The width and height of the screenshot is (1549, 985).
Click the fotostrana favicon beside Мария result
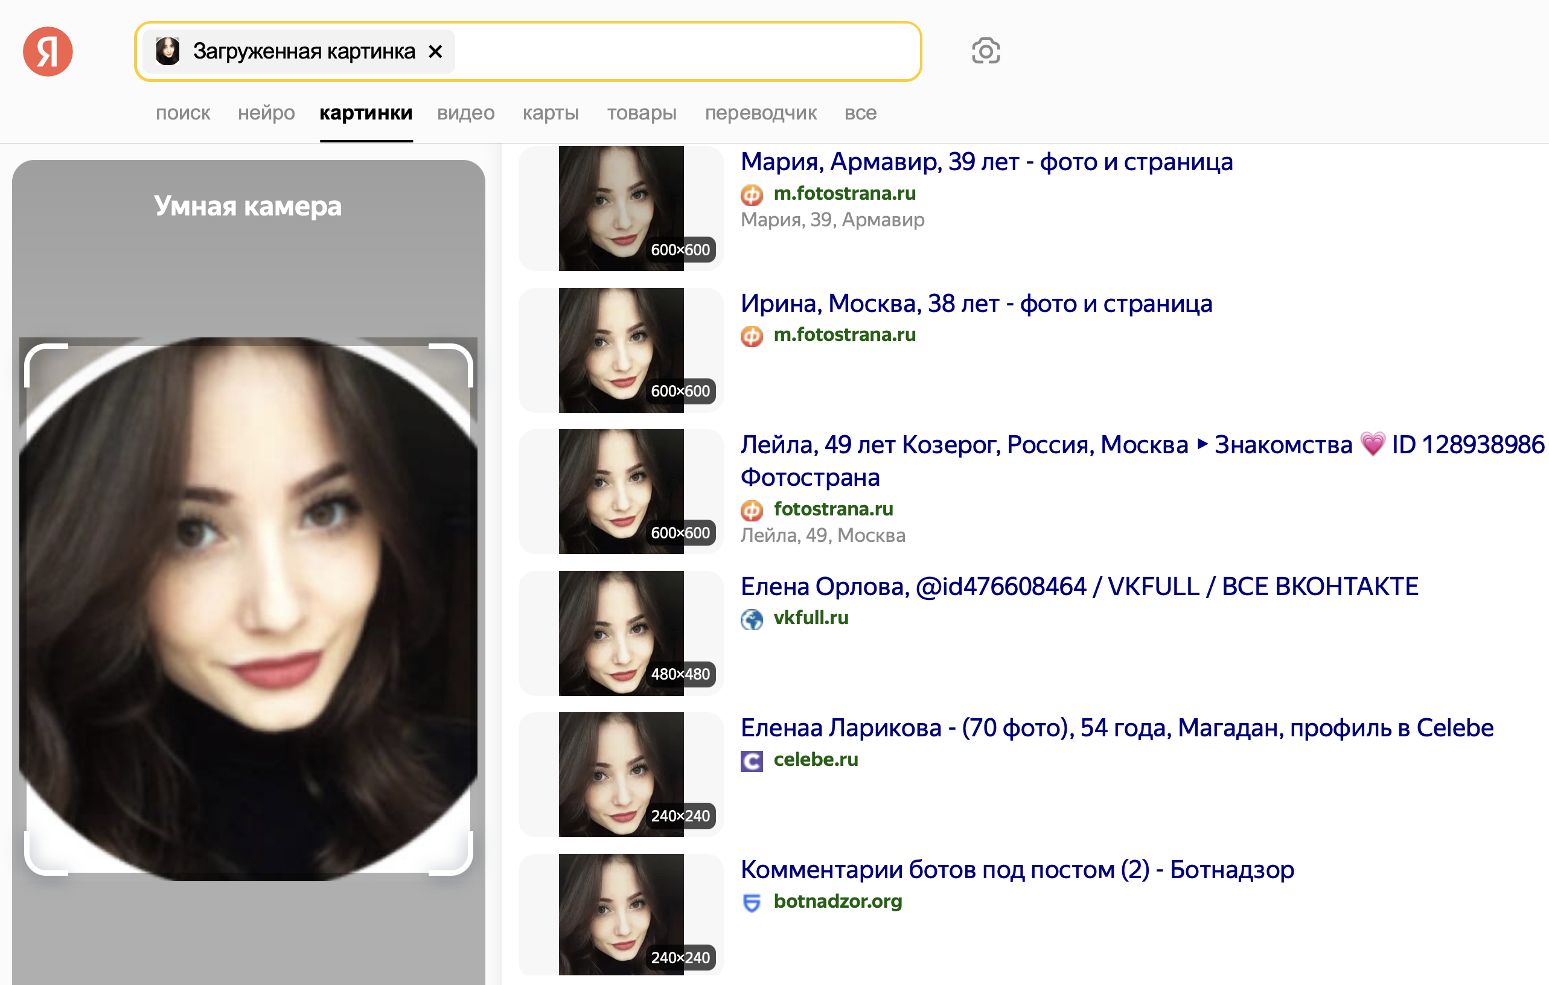pyautogui.click(x=752, y=194)
